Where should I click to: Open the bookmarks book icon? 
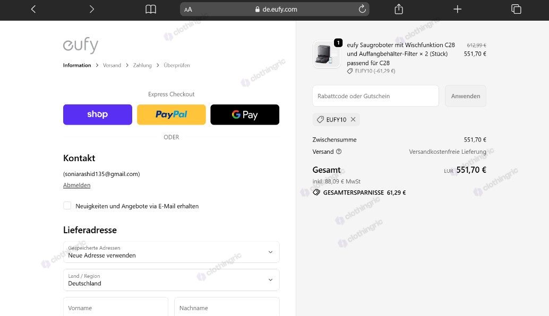(151, 9)
